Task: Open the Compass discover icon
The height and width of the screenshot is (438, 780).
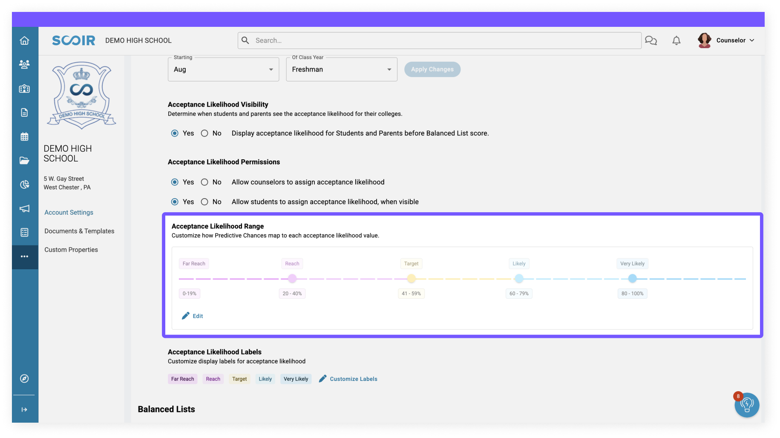Action: (x=25, y=378)
